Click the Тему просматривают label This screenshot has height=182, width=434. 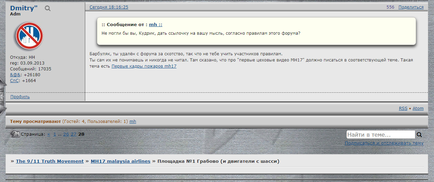(36, 122)
